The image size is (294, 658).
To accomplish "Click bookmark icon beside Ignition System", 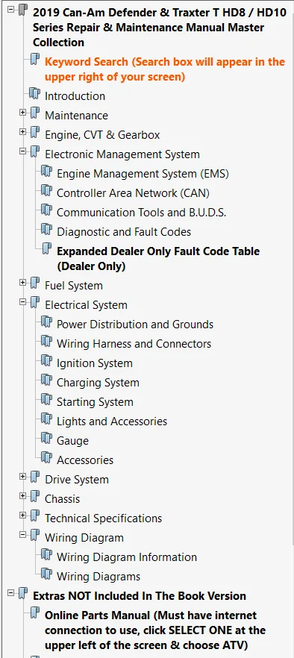I will click(x=46, y=361).
